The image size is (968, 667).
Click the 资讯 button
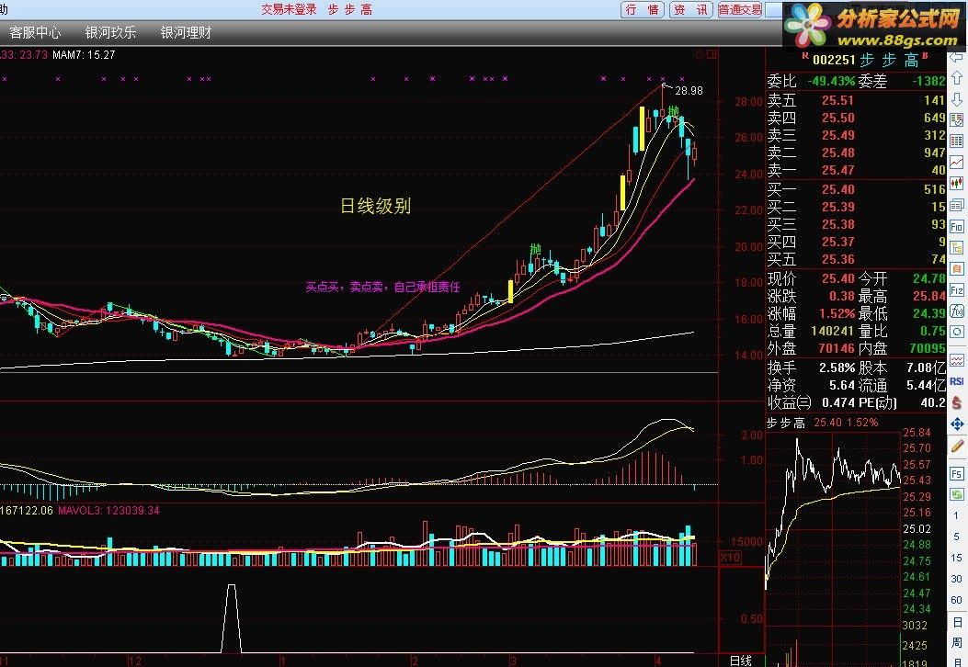690,9
